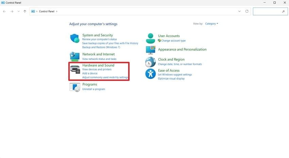Click Change date, time, or number formats
The width and height of the screenshot is (289, 158).
[x=180, y=64]
